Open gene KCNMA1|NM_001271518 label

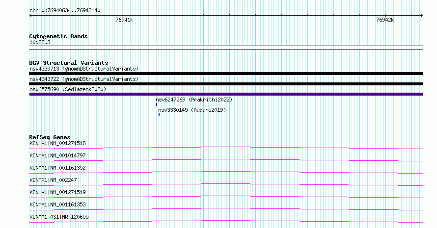[57, 143]
